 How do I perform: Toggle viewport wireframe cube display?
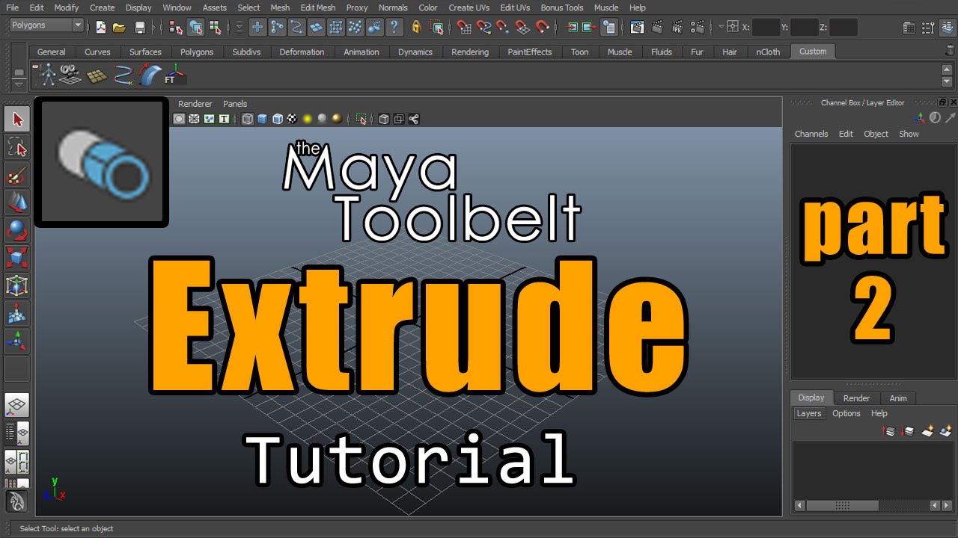pos(248,119)
